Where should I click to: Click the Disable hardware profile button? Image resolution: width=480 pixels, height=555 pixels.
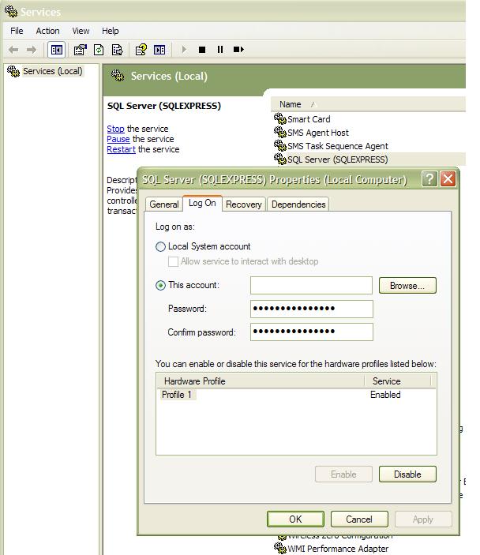coord(407,474)
